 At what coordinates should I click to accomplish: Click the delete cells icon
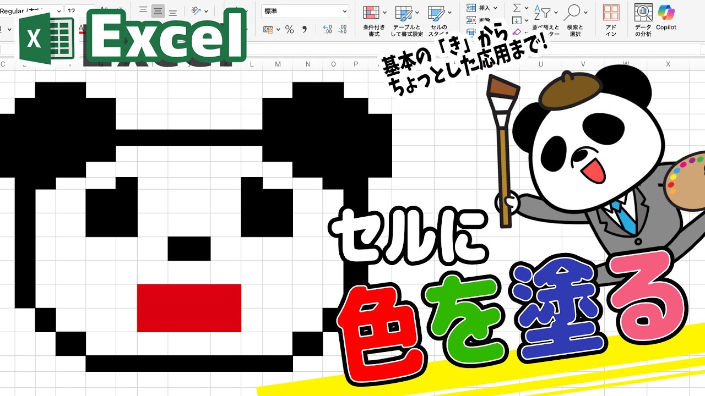point(471,20)
